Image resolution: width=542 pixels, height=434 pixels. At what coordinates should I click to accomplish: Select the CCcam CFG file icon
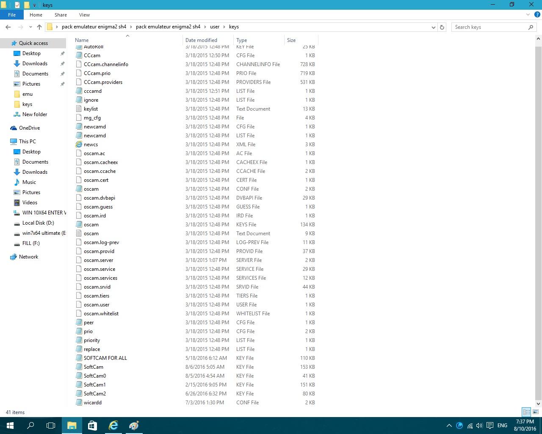[x=79, y=56]
